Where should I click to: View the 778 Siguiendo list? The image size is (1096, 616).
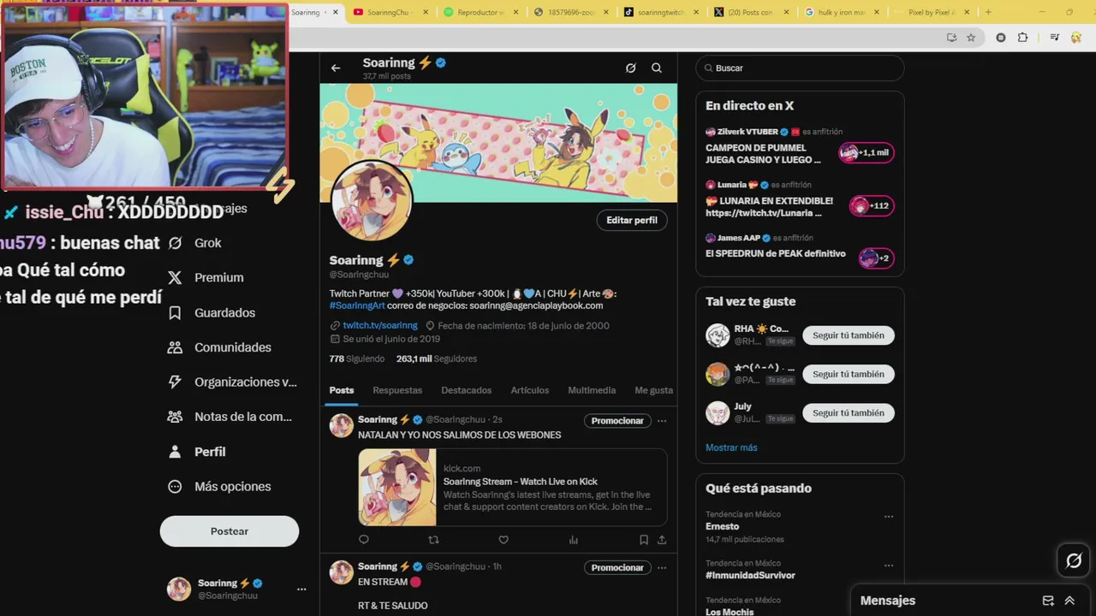click(x=357, y=358)
